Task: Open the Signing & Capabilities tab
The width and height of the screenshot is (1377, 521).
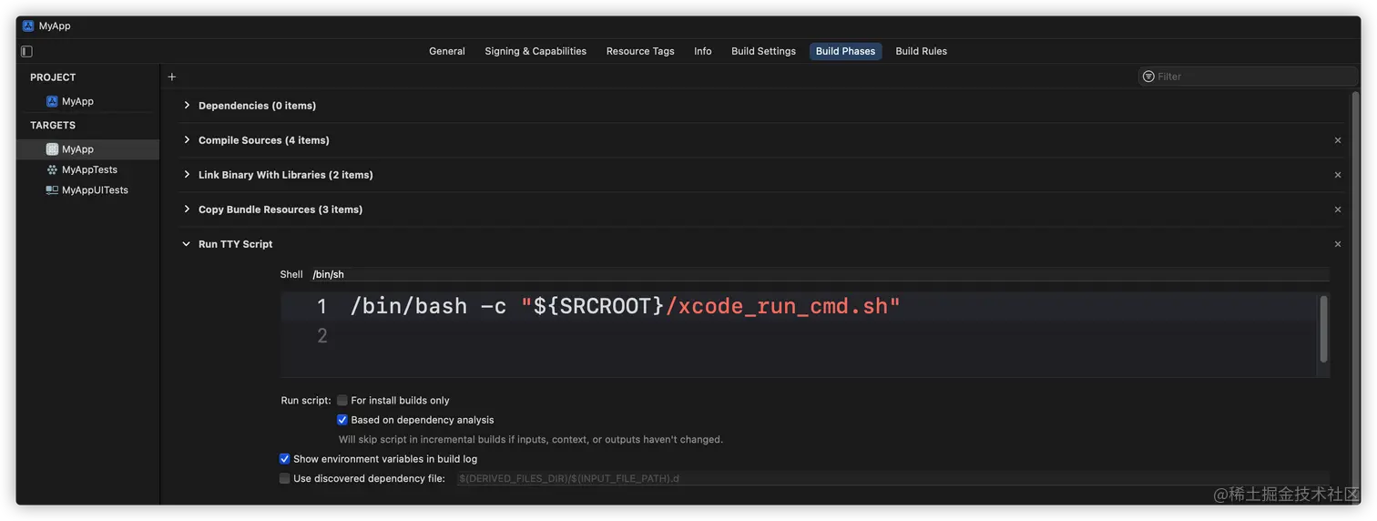Action: (535, 51)
